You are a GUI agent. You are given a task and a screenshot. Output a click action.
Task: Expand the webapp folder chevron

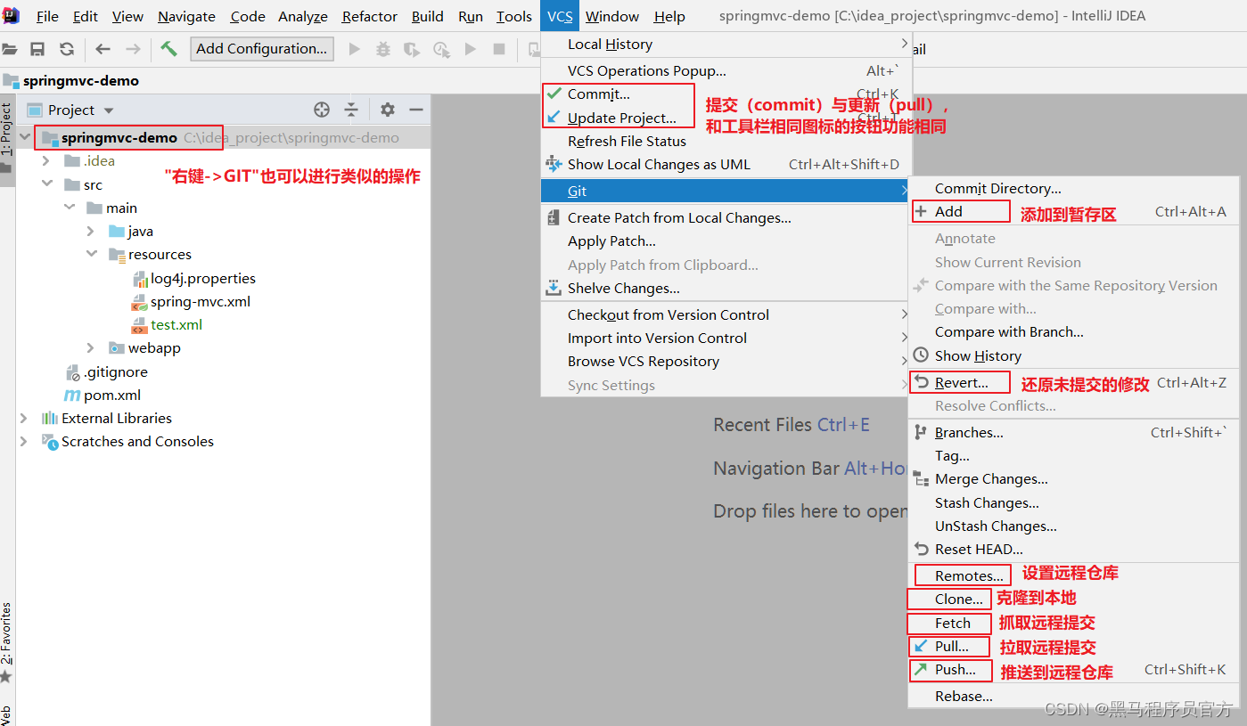click(x=91, y=347)
